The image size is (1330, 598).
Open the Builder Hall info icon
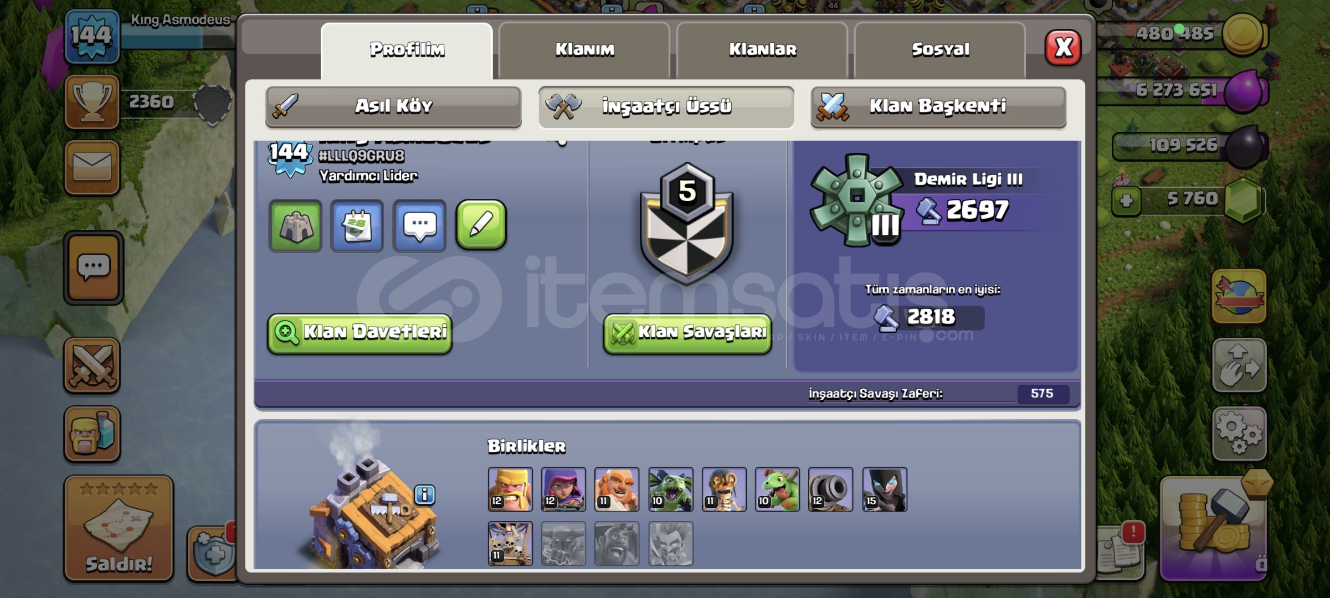click(x=425, y=494)
